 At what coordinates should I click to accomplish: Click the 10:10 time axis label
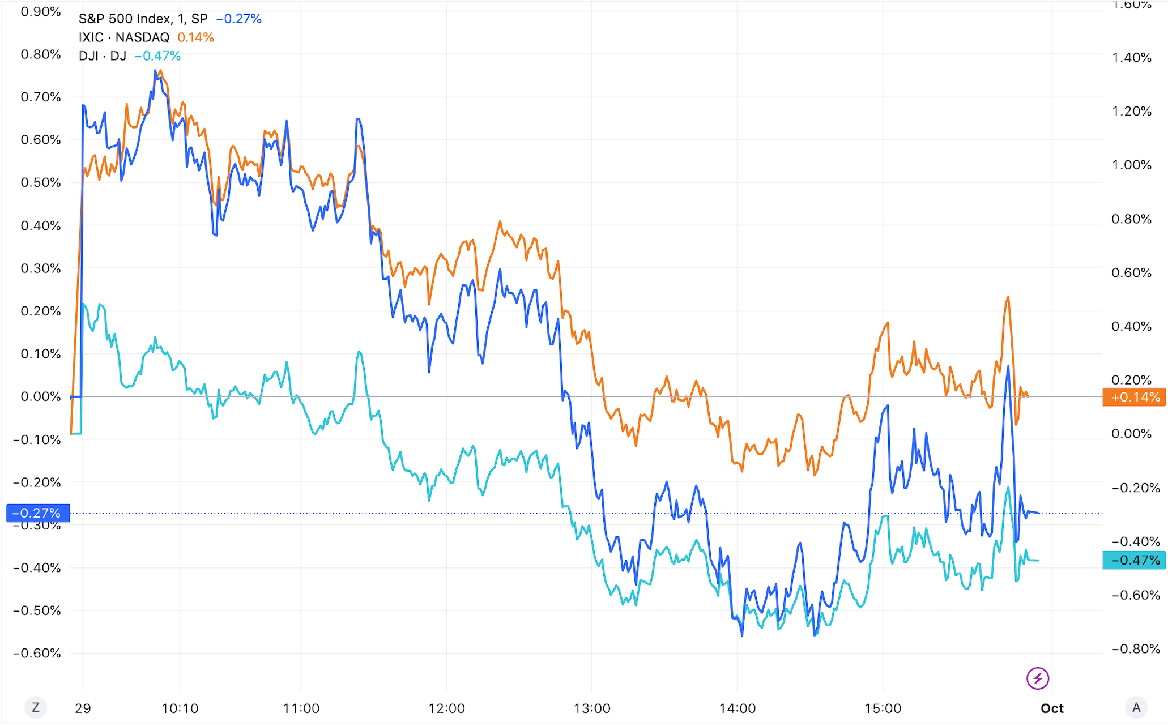[x=180, y=708]
